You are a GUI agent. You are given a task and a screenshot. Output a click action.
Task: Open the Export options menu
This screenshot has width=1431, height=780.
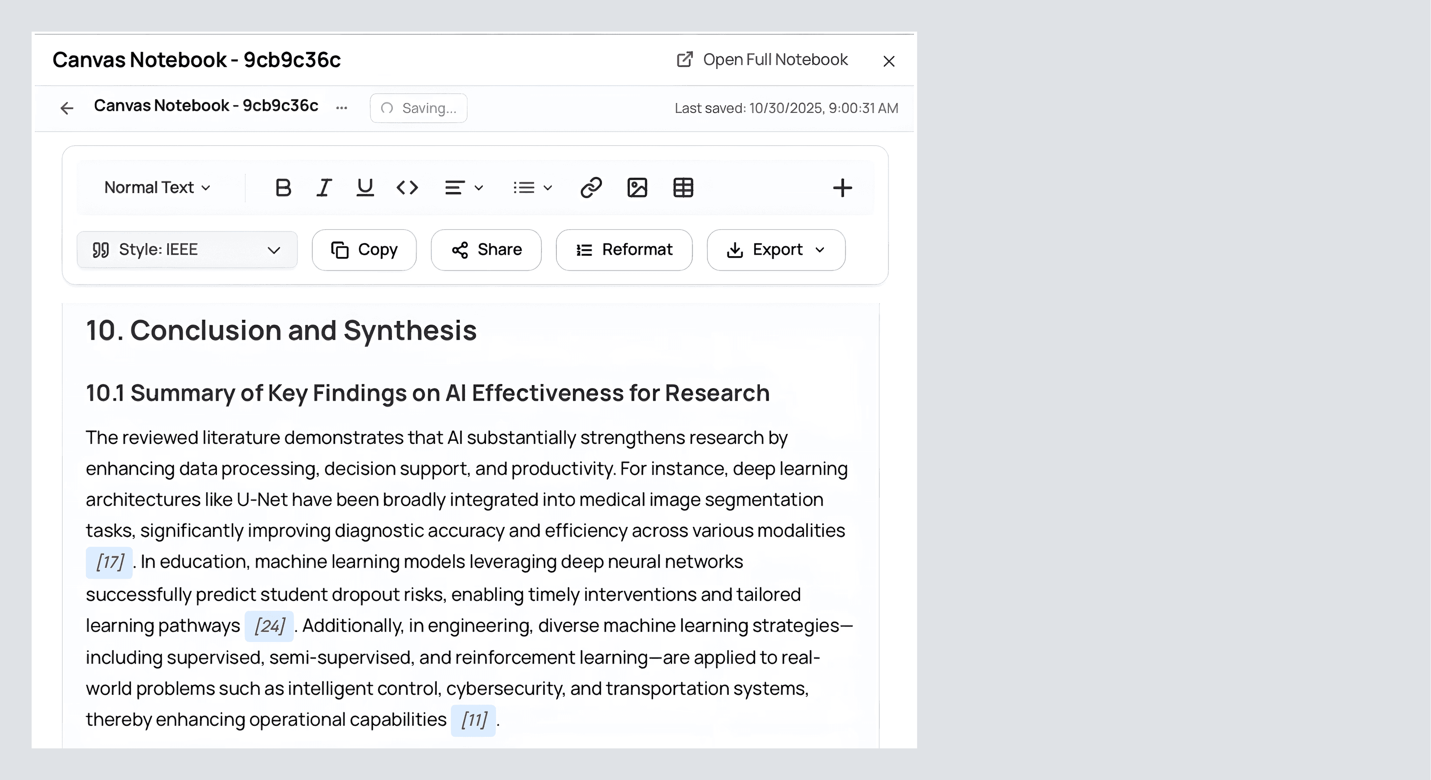click(x=775, y=250)
